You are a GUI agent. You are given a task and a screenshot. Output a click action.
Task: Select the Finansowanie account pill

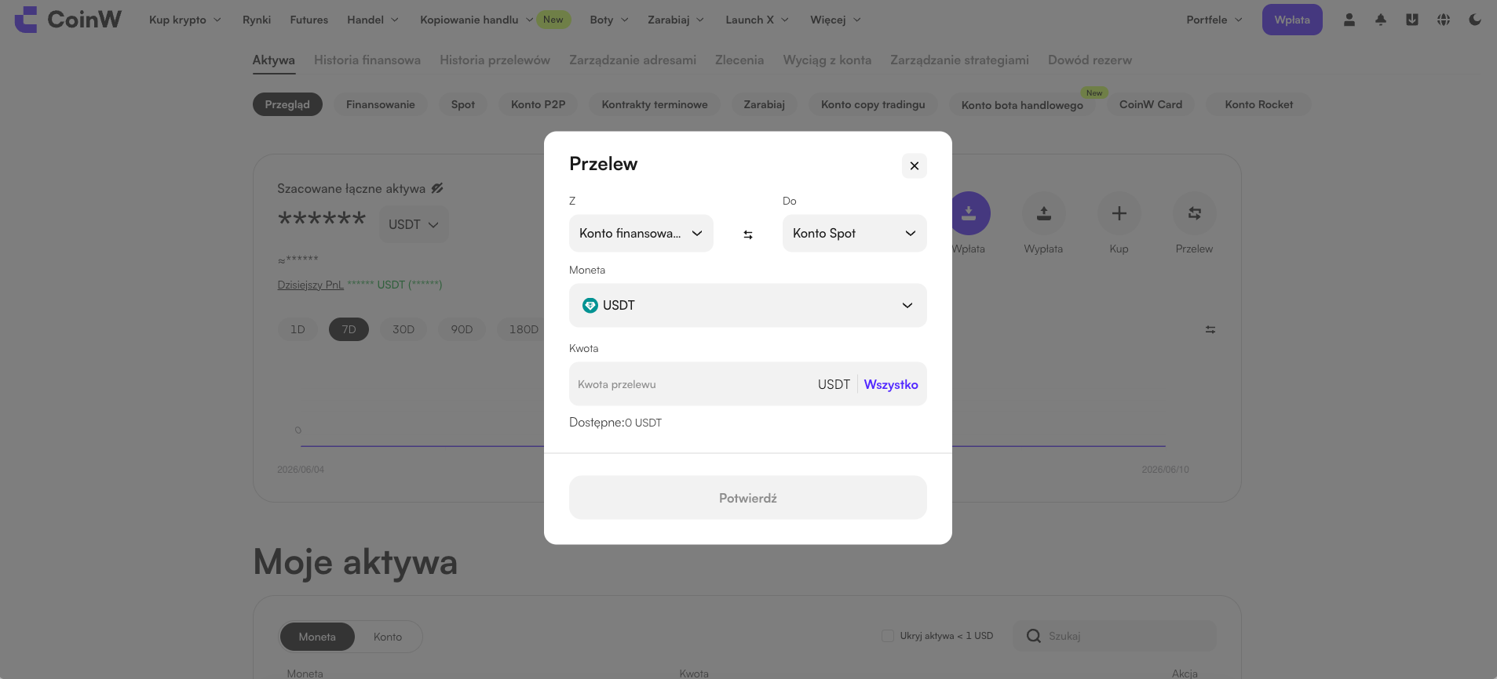[x=381, y=104]
